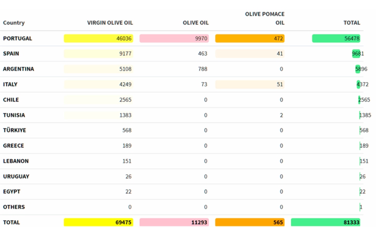This screenshot has width=376, height=236.
Task: Click Spain pomace oil value 41
Action: [x=280, y=53]
